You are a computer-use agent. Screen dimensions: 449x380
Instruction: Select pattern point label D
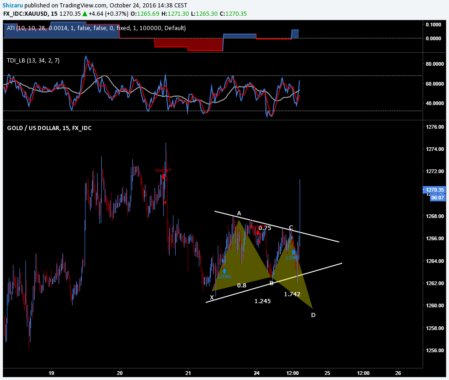(313, 315)
